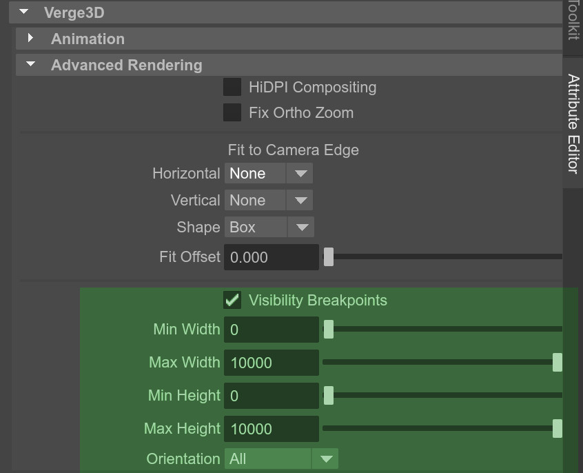The image size is (583, 473).
Task: Click the Max Width value field
Action: coord(272,363)
